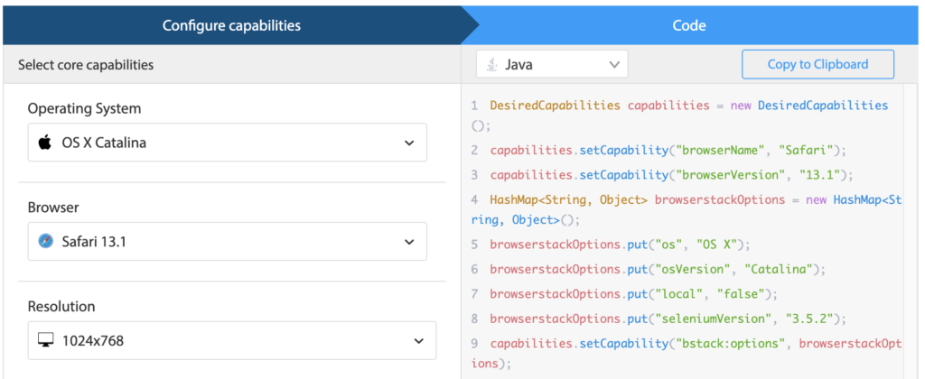The width and height of the screenshot is (925, 379).
Task: Click the Java cup icon in language selector
Action: [491, 64]
